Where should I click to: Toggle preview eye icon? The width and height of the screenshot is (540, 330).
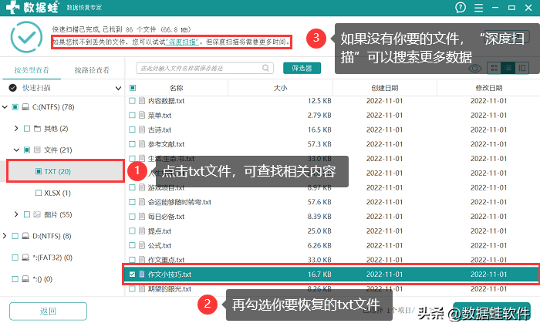[x=475, y=68]
